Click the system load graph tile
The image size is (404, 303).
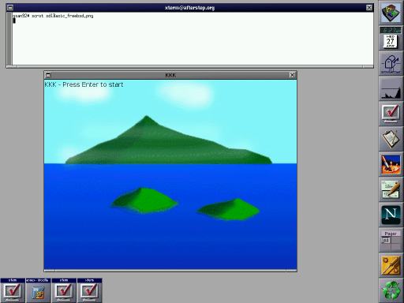tap(391, 88)
